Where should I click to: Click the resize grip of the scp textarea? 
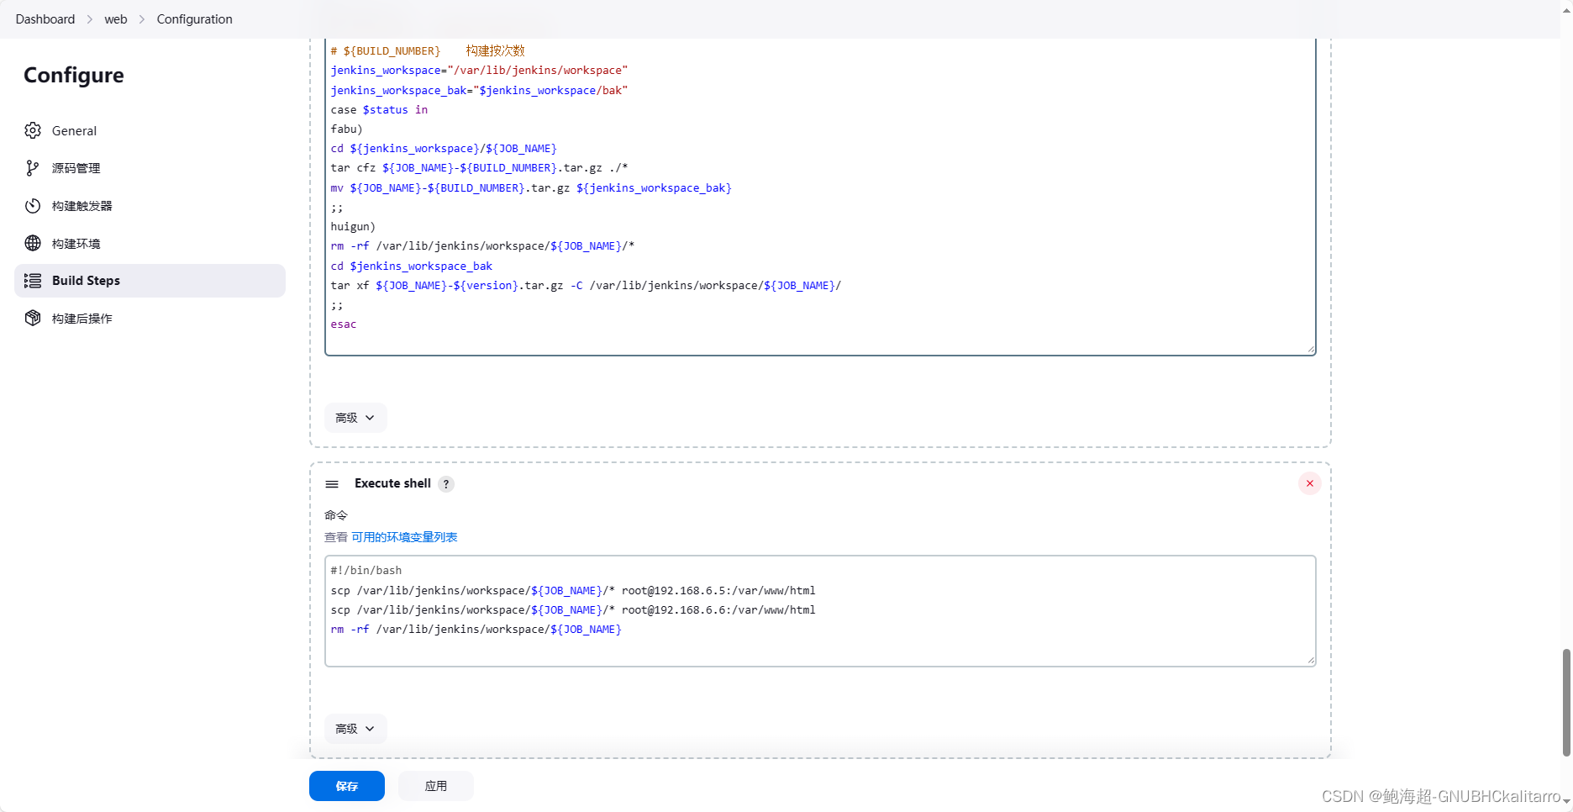pos(1310,661)
